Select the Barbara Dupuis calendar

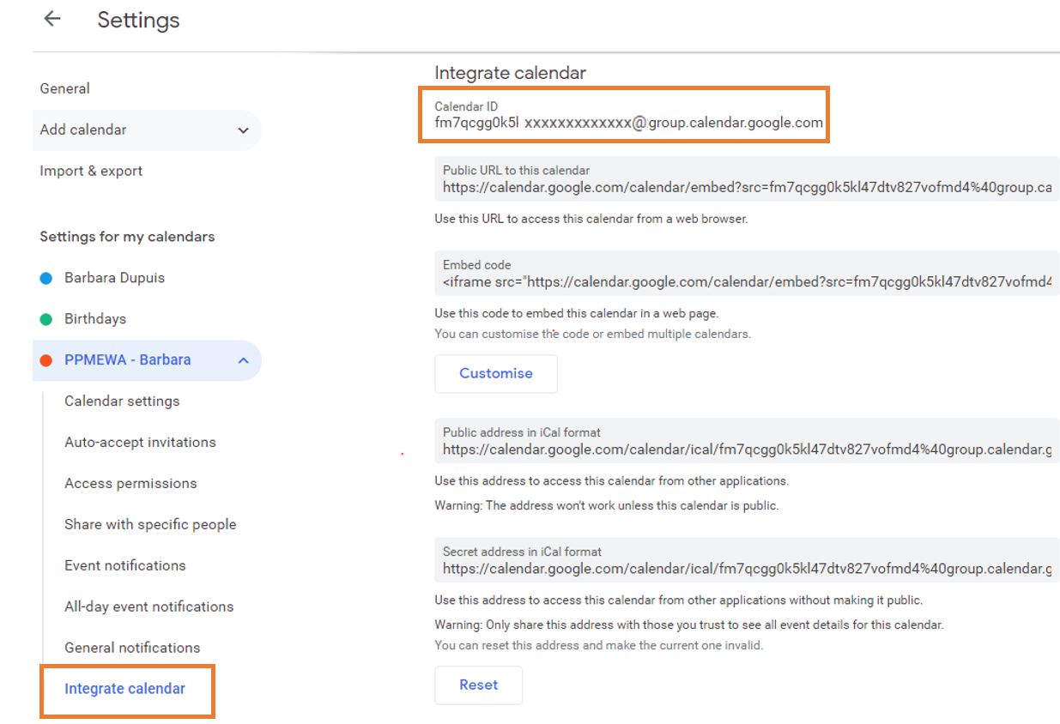coord(114,278)
